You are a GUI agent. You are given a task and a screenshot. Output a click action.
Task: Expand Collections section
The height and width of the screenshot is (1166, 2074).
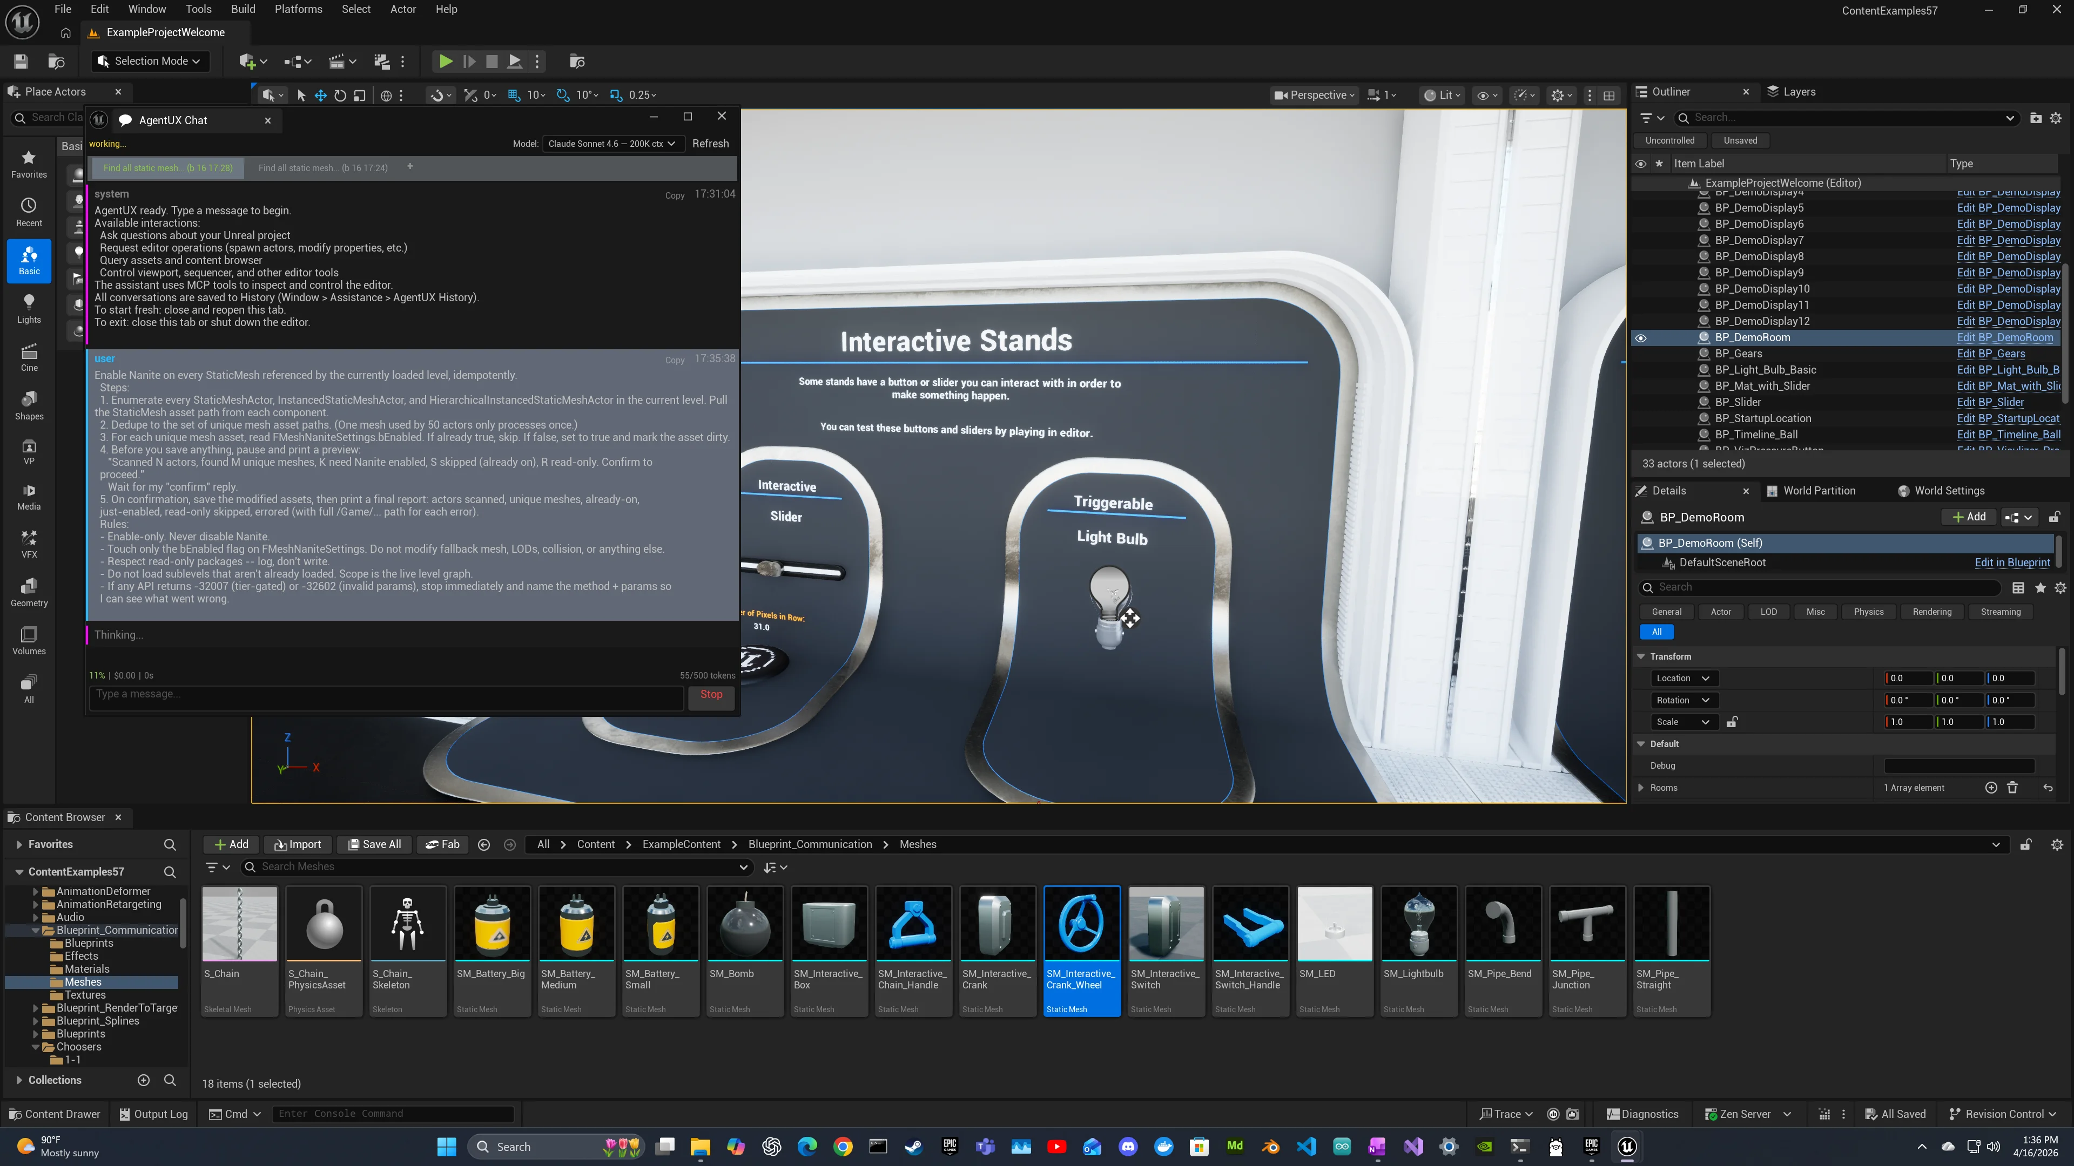click(18, 1080)
